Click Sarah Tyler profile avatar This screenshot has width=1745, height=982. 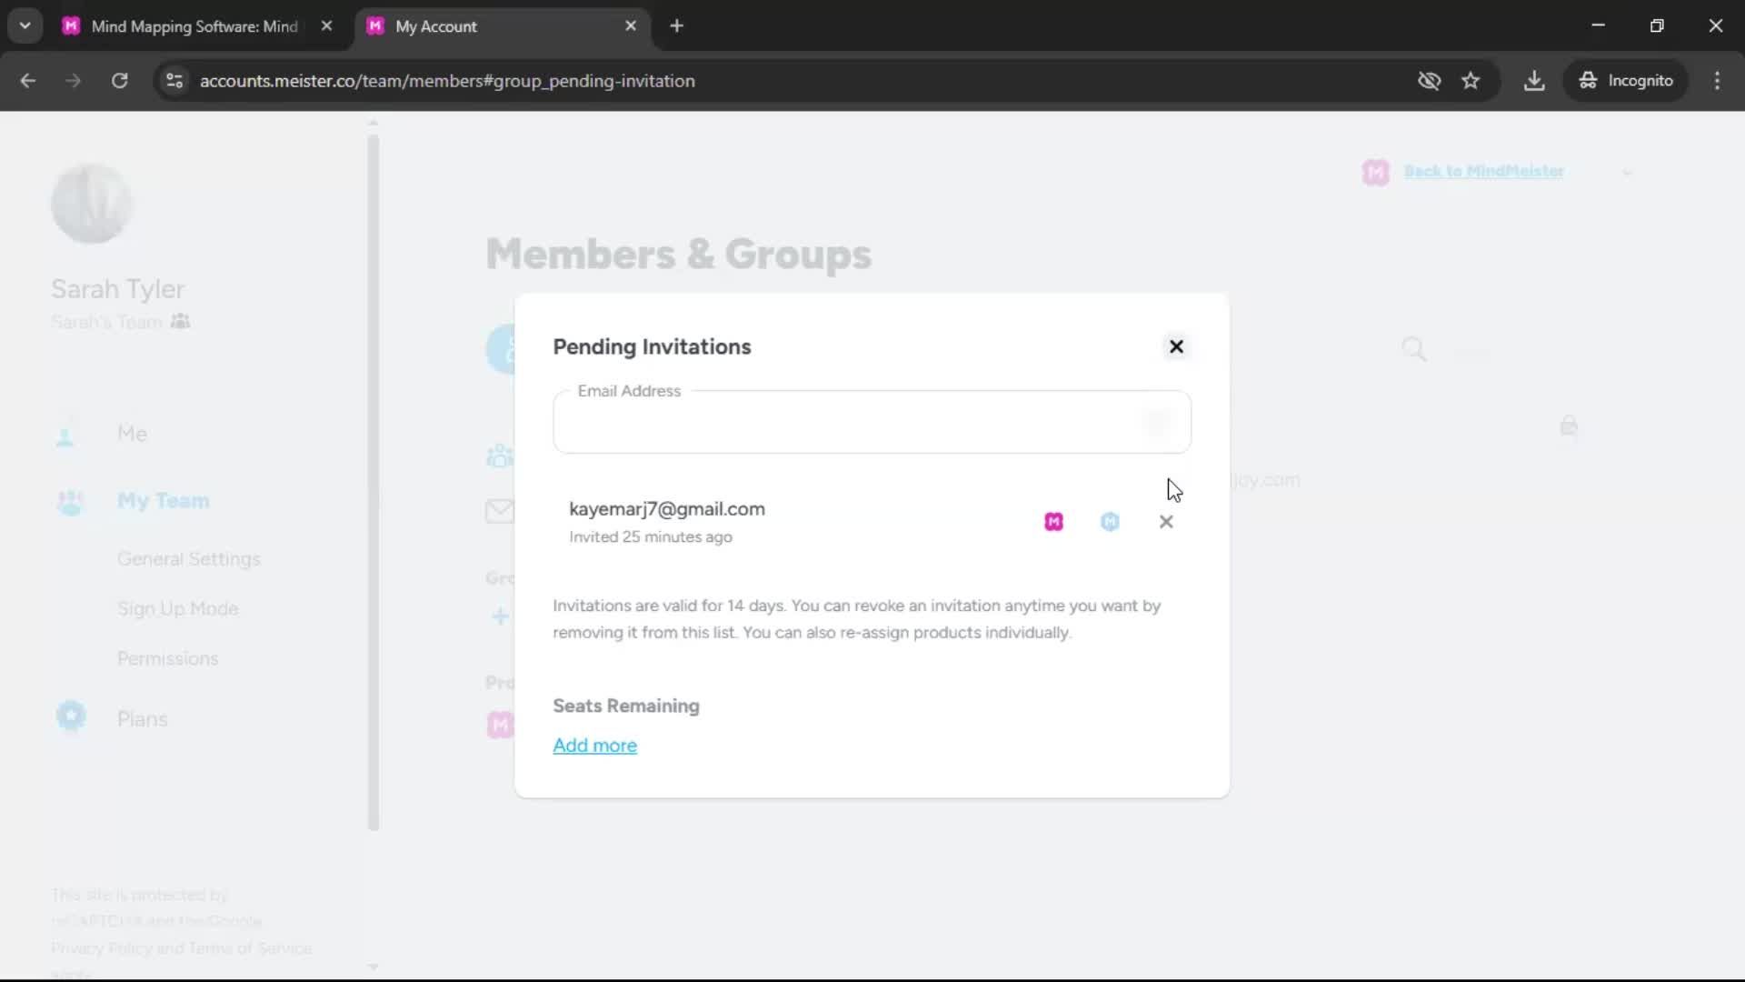(91, 204)
